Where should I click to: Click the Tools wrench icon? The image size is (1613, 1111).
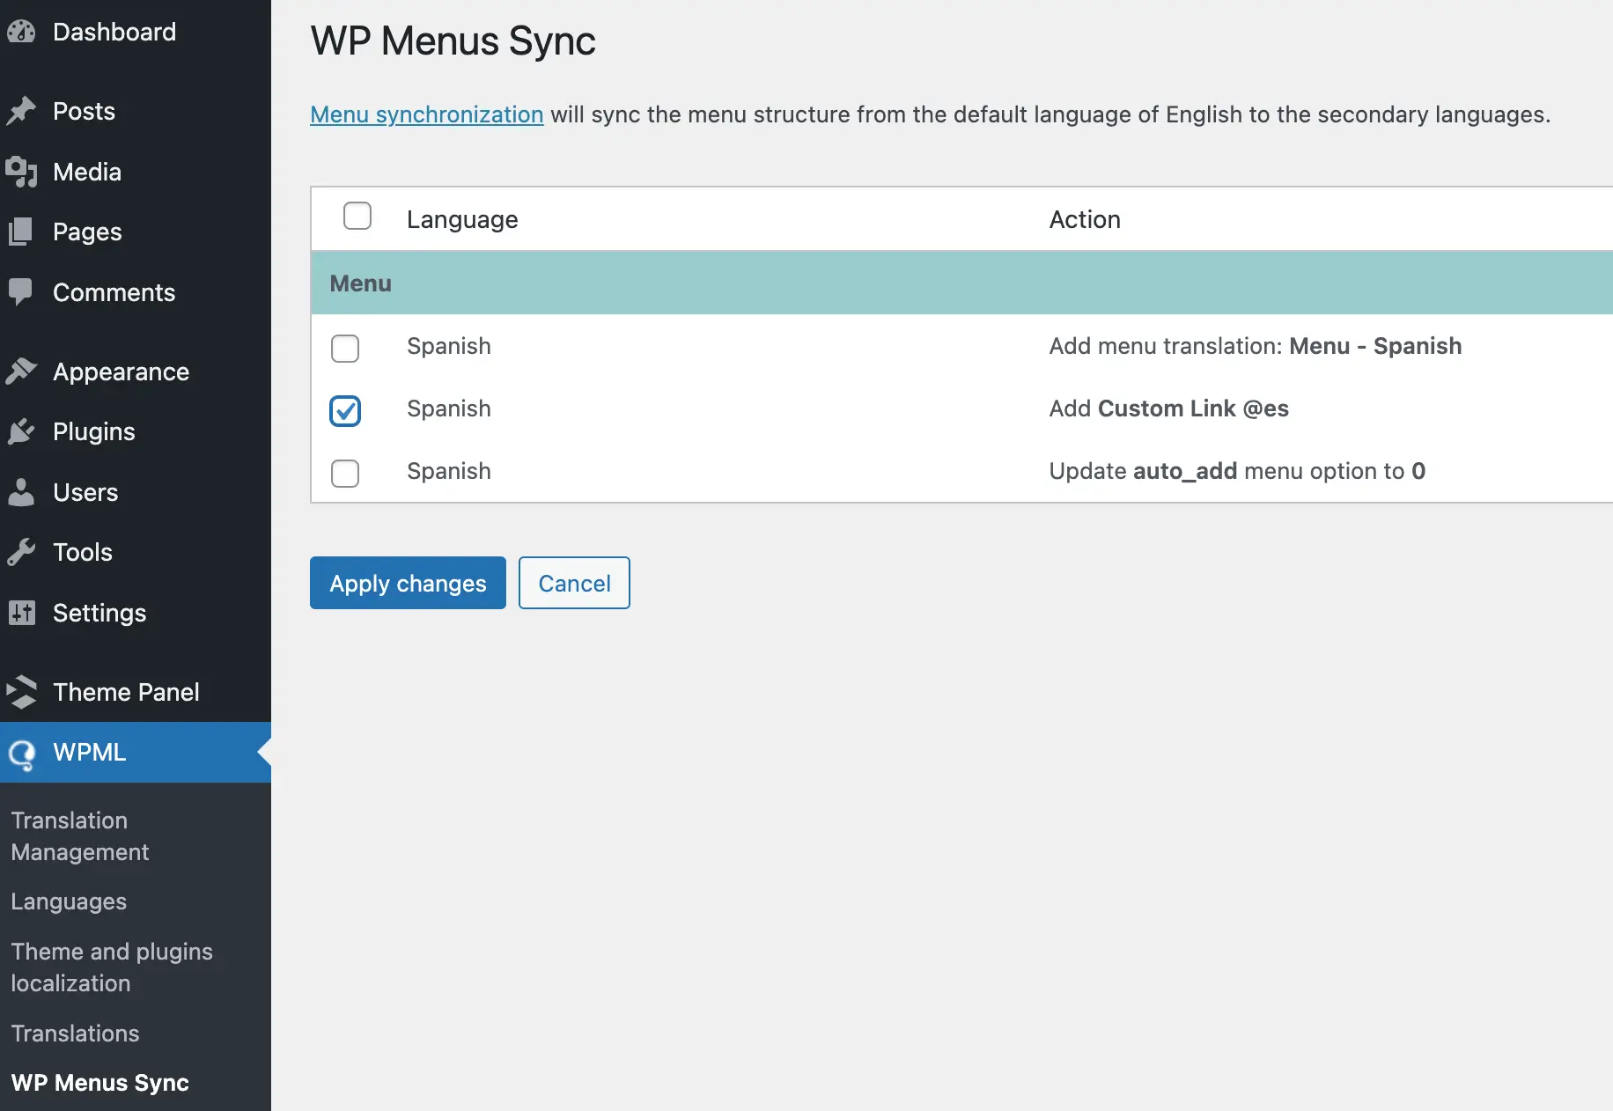(x=21, y=552)
